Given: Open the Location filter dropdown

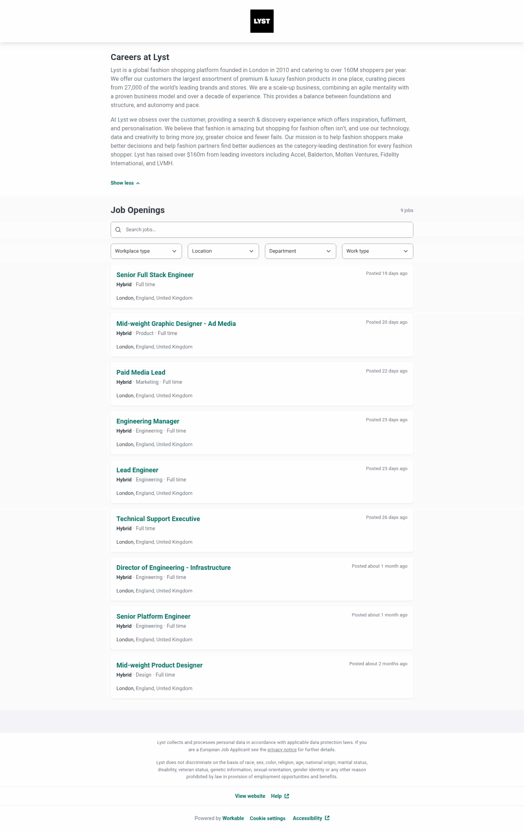Looking at the screenshot, I should click(223, 251).
